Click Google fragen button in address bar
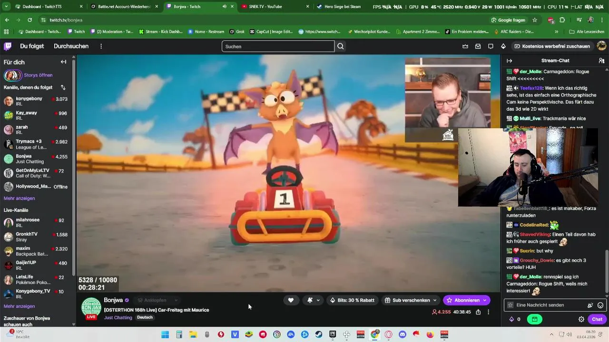 (x=508, y=20)
